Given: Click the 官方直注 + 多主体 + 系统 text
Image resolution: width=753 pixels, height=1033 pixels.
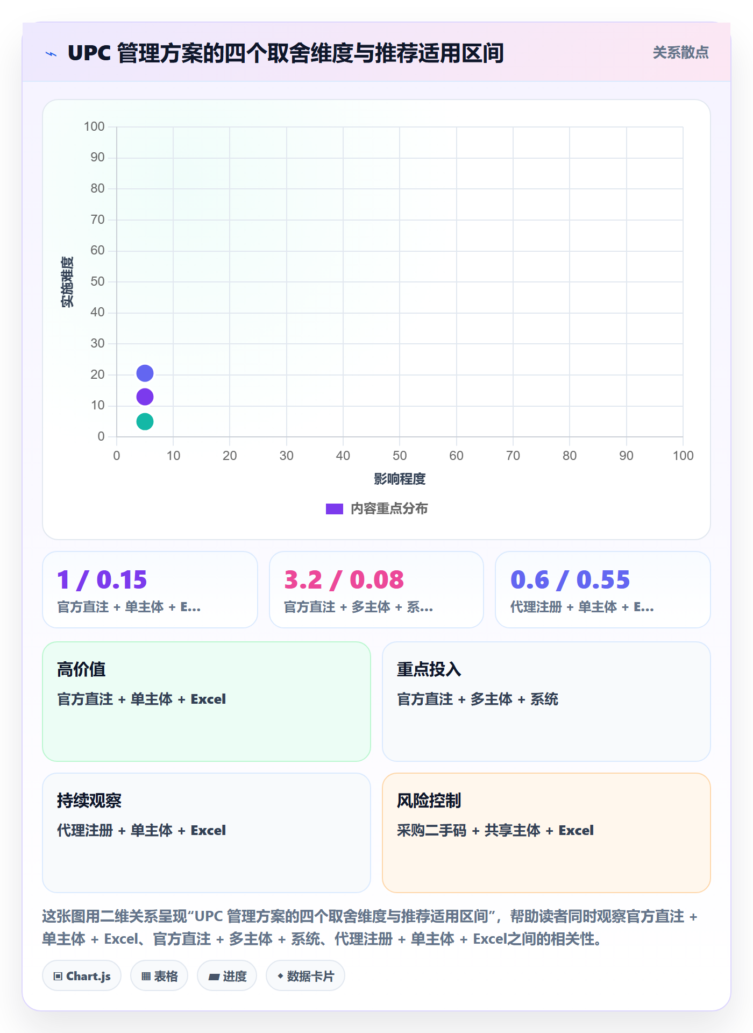Looking at the screenshot, I should (x=478, y=699).
